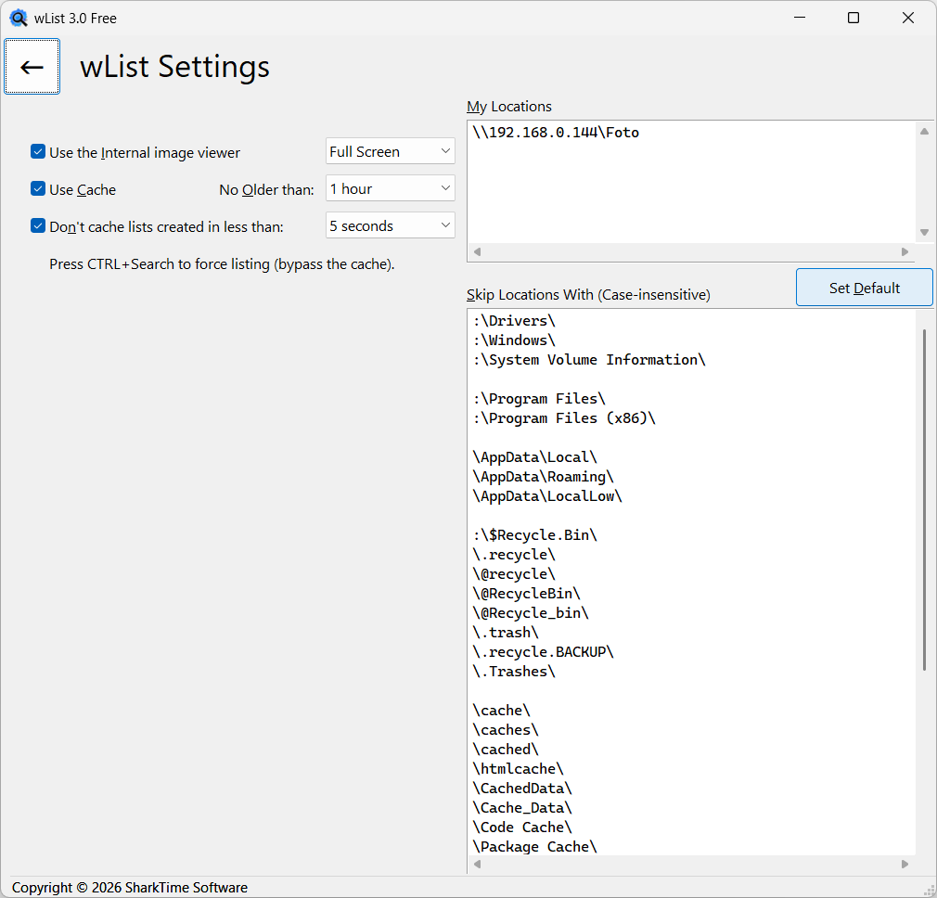The width and height of the screenshot is (937, 898).
Task: Click the SharkTime Software copyright text
Action: [x=129, y=887]
